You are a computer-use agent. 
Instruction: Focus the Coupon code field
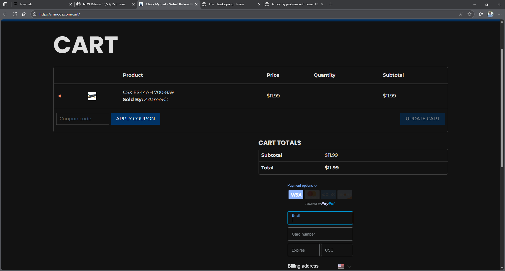[83, 119]
